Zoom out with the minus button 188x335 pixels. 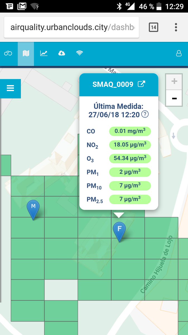(174, 98)
